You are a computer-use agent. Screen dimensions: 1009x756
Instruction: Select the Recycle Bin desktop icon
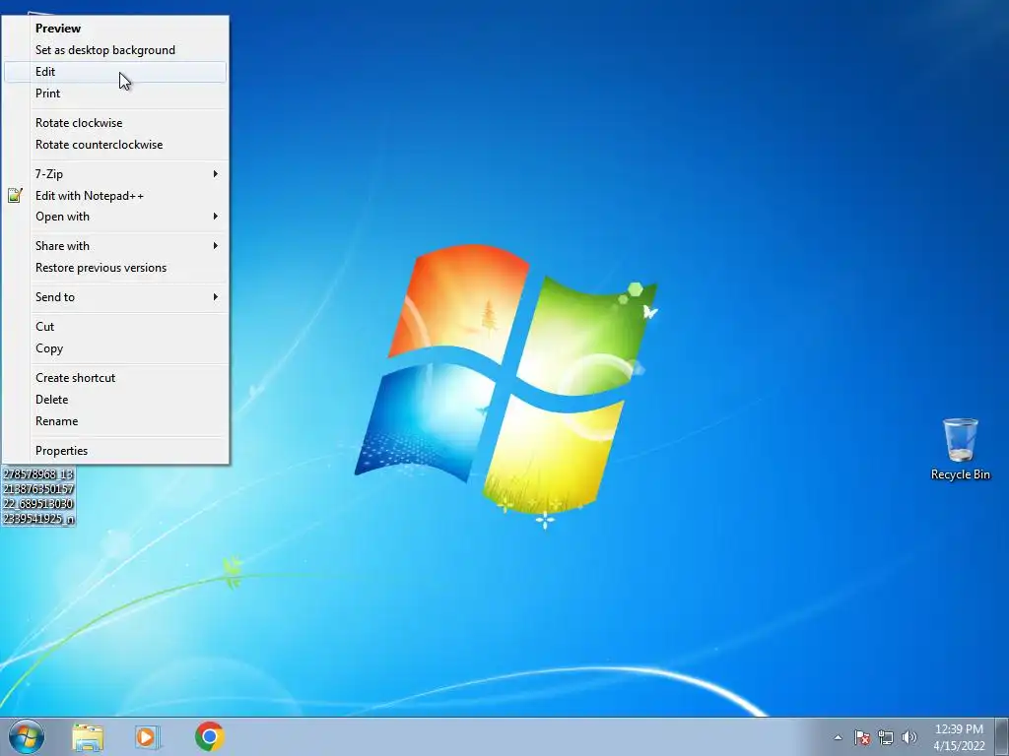click(960, 449)
